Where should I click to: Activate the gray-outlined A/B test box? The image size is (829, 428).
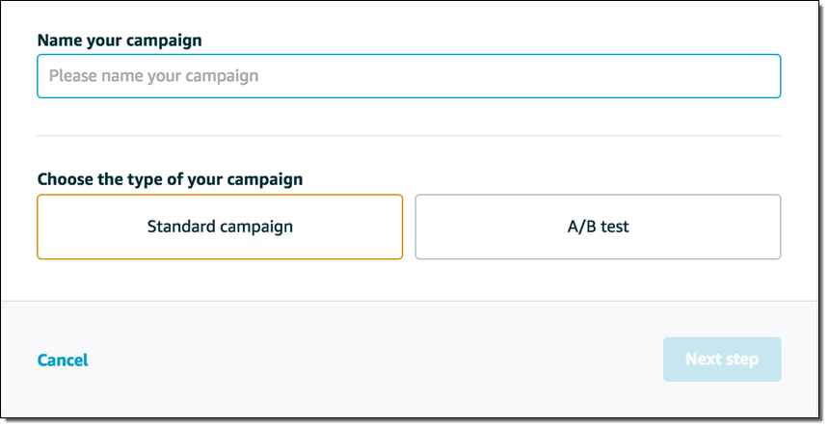(598, 227)
